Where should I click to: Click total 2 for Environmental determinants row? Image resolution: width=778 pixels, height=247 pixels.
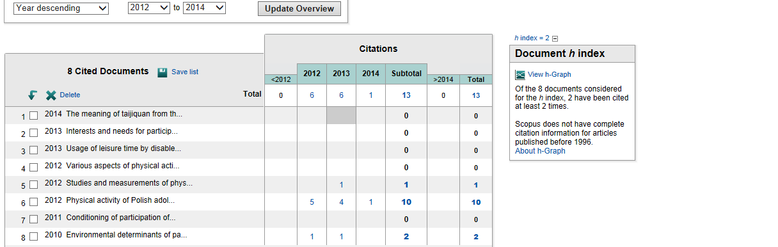tap(476, 237)
